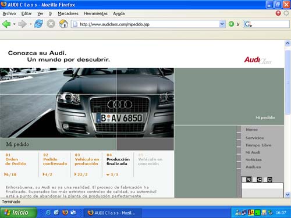The height and width of the screenshot is (218, 291).
Task: Open the forward history dropdown arrow
Action: (30, 24)
